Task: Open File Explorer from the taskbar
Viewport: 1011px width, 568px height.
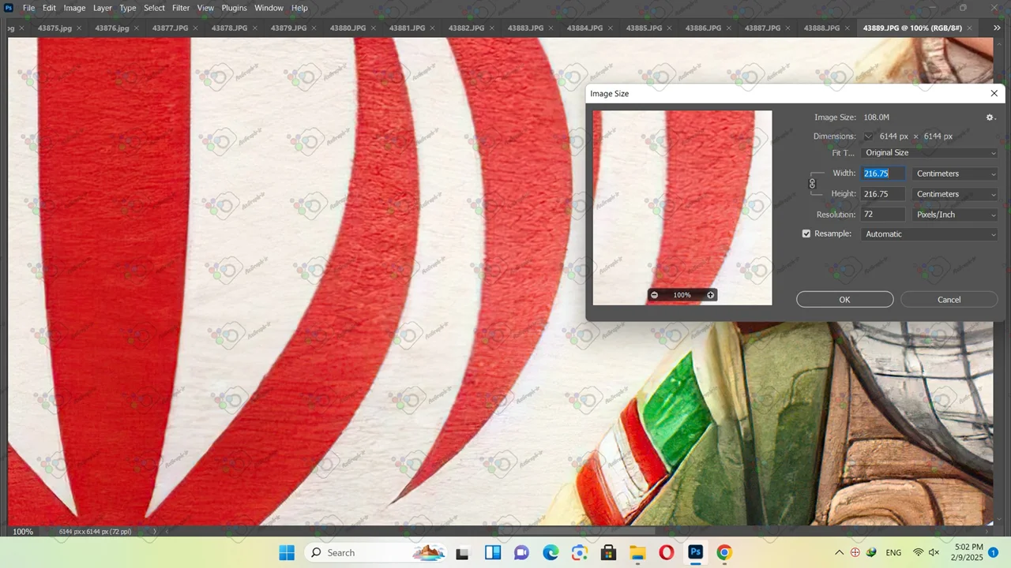Action: [637, 552]
